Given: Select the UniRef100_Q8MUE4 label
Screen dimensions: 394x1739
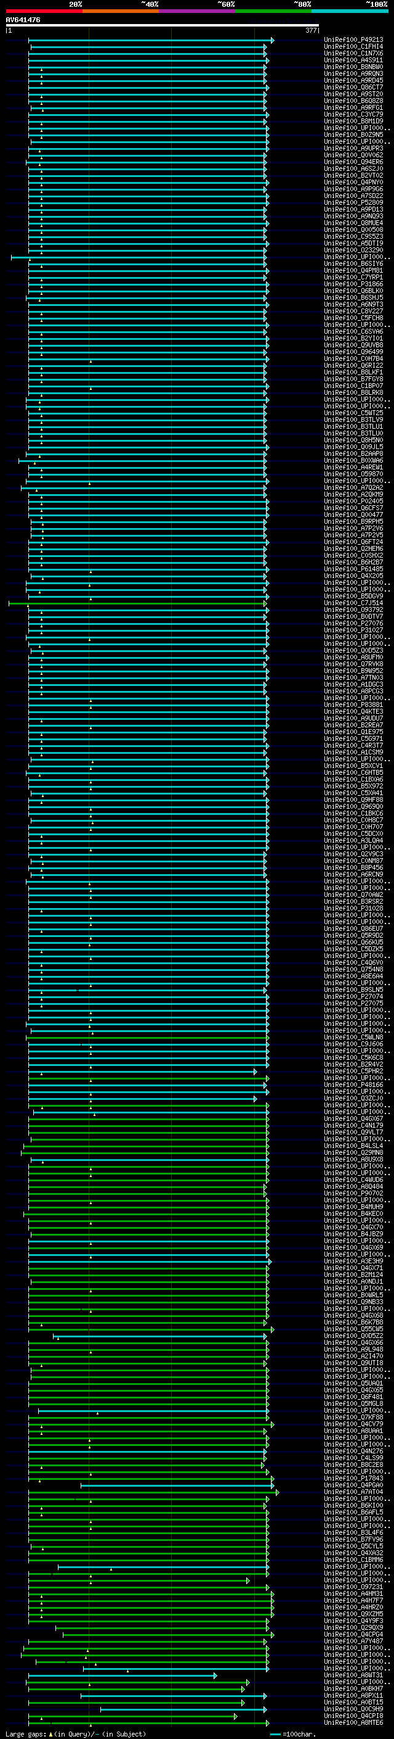Looking at the screenshot, I should 353,223.
